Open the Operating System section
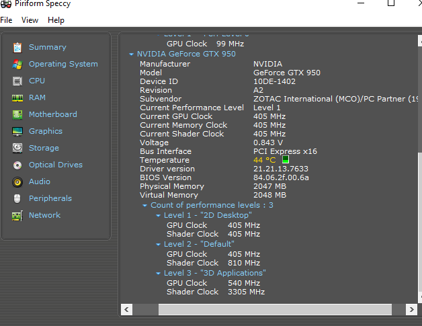Screen dimensions: 422x326 click(63, 64)
